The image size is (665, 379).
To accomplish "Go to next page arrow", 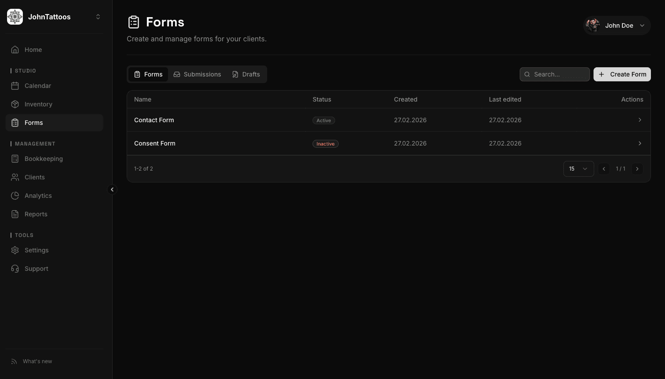I will pos(637,169).
